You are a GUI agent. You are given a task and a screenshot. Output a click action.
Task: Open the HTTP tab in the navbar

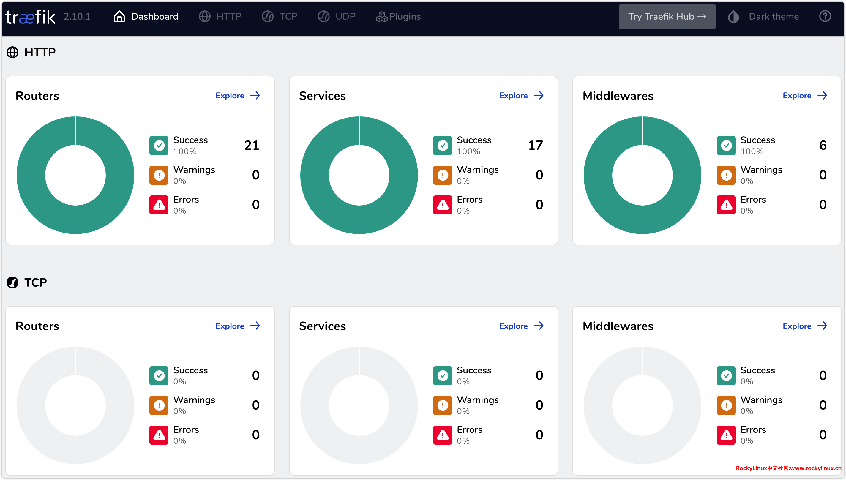[x=220, y=16]
